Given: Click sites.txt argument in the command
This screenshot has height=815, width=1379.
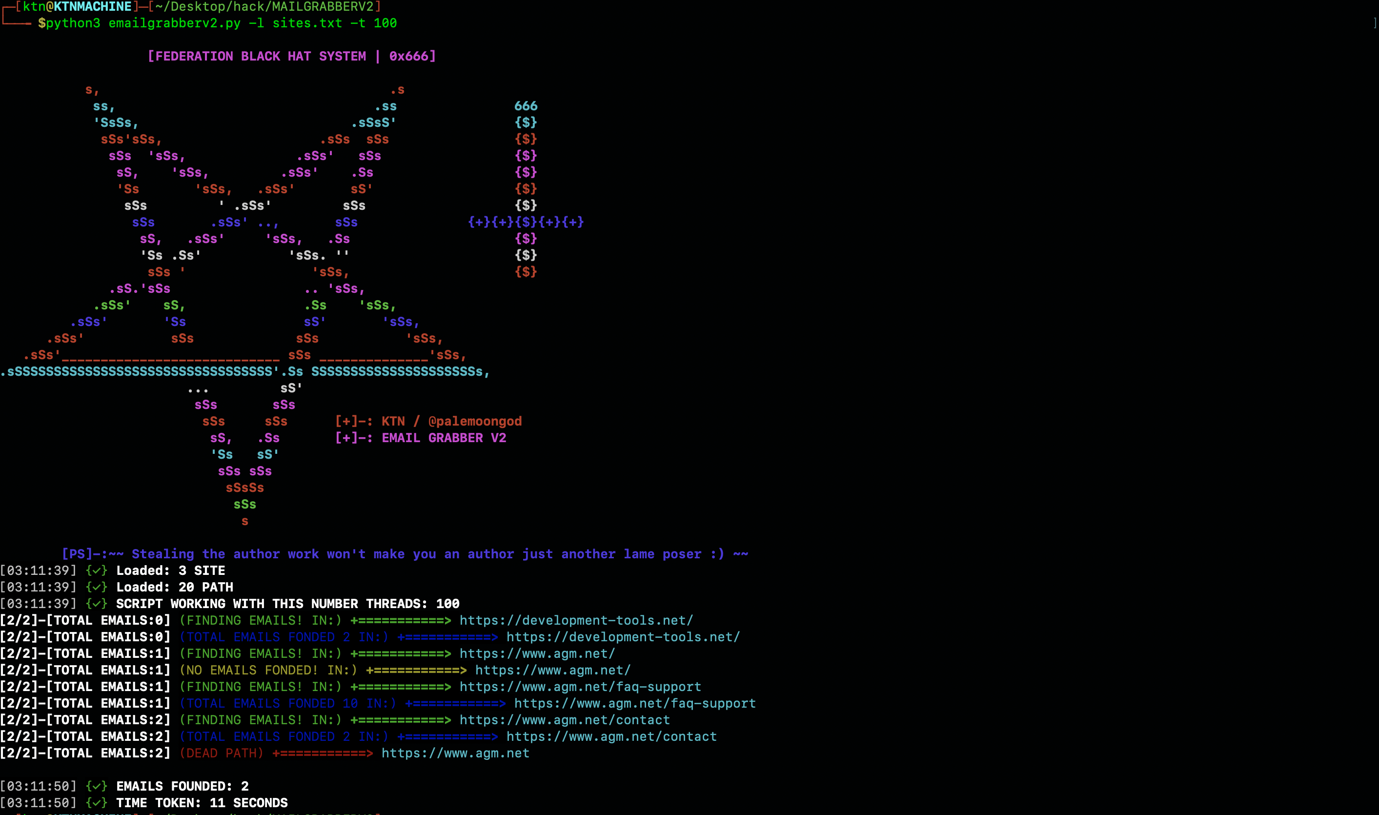Looking at the screenshot, I should coord(307,23).
